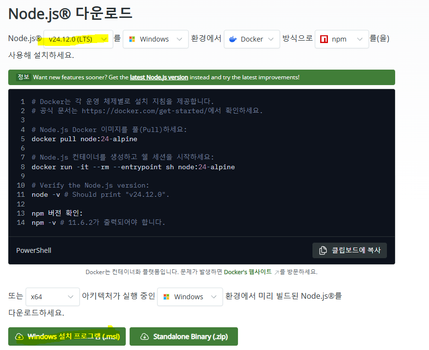Open the latest Node.js version link
The width and height of the screenshot is (429, 350).
(159, 77)
